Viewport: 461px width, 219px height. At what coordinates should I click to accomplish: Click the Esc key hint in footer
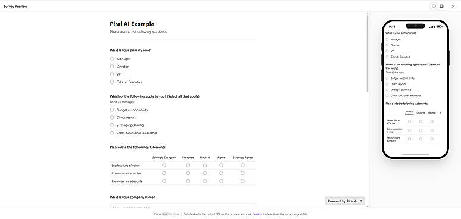pos(165,214)
